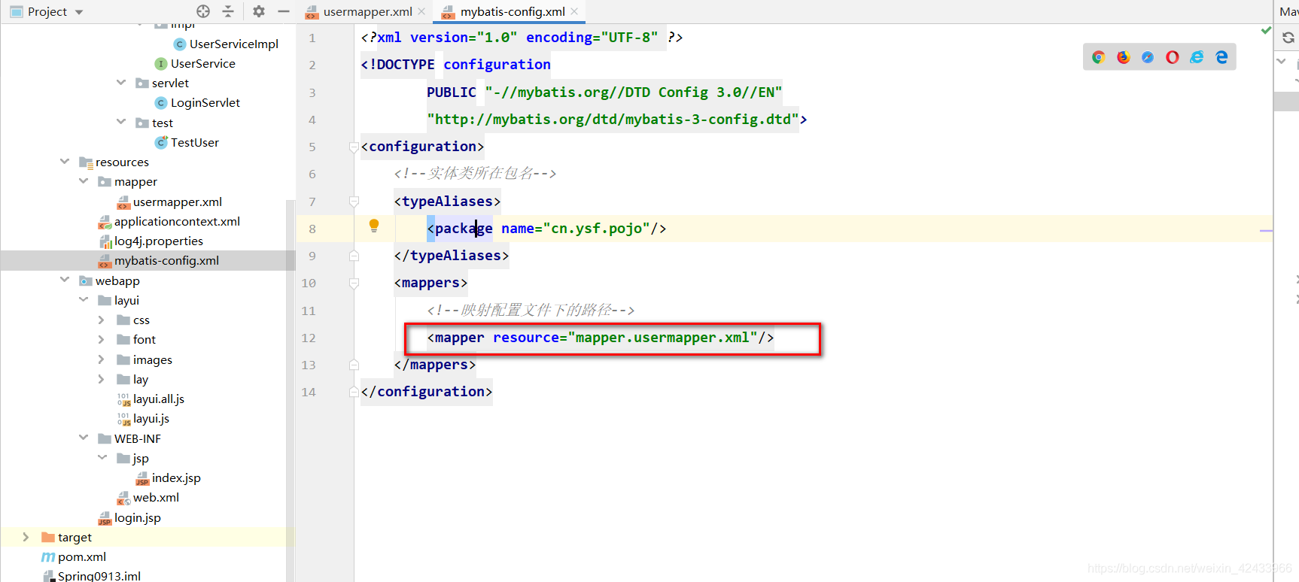Fold the typeAliases block at line 7
This screenshot has width=1299, height=582.
354,202
